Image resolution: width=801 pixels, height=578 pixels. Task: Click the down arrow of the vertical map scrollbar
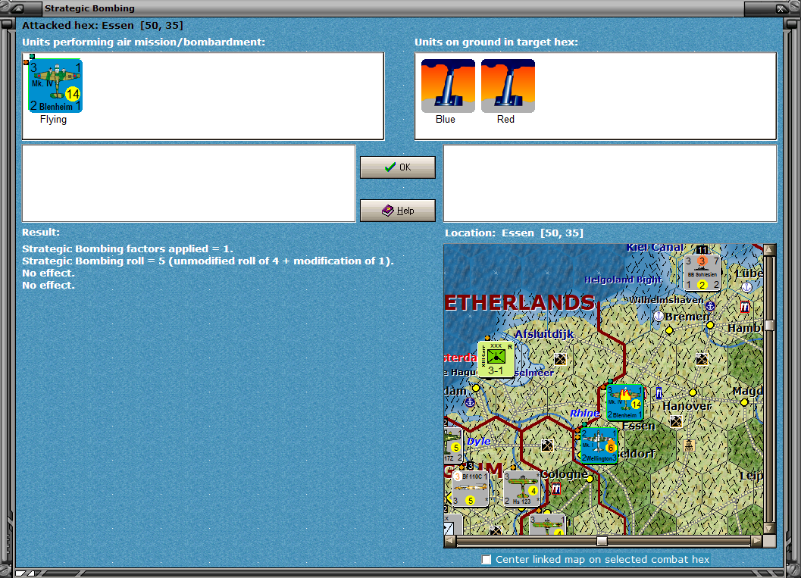769,528
